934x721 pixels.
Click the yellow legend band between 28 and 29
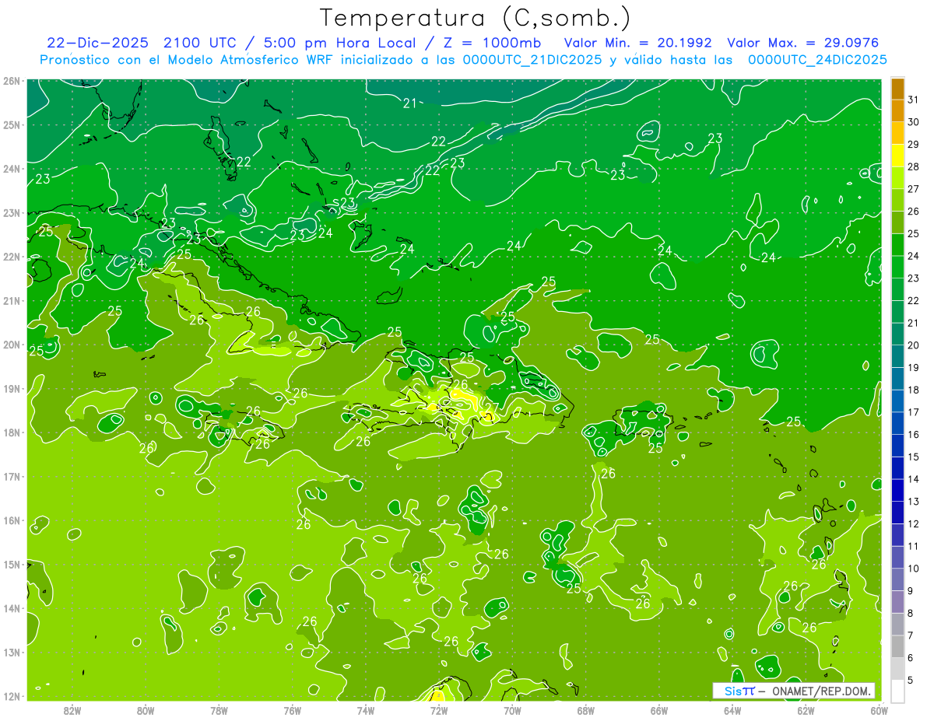(x=897, y=156)
